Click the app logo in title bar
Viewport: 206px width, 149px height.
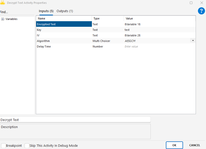3,3
